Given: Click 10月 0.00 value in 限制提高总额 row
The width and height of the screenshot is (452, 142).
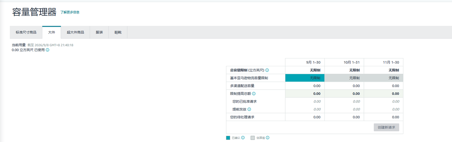Looking at the screenshot, I should [x=356, y=94].
